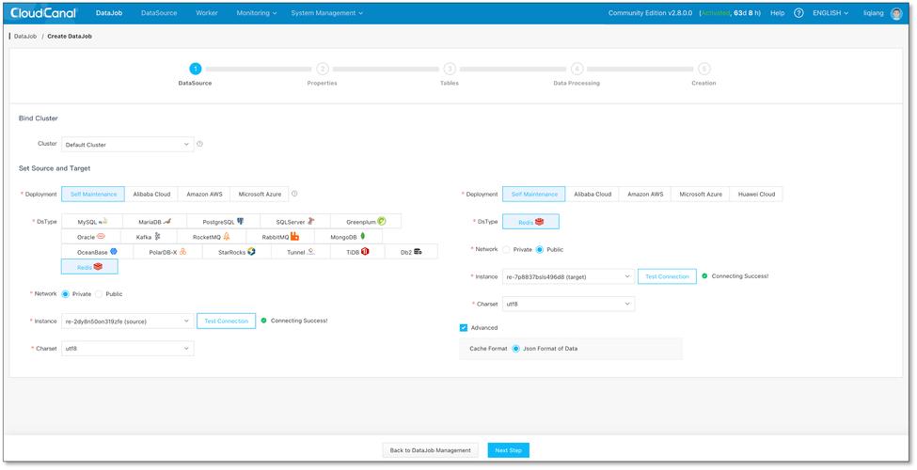This screenshot has height=470, width=917.
Task: Select SQLServer source type
Action: click(x=295, y=222)
